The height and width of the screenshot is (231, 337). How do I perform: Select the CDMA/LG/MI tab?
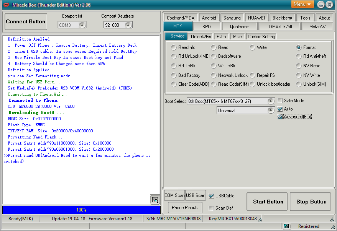click(x=279, y=27)
